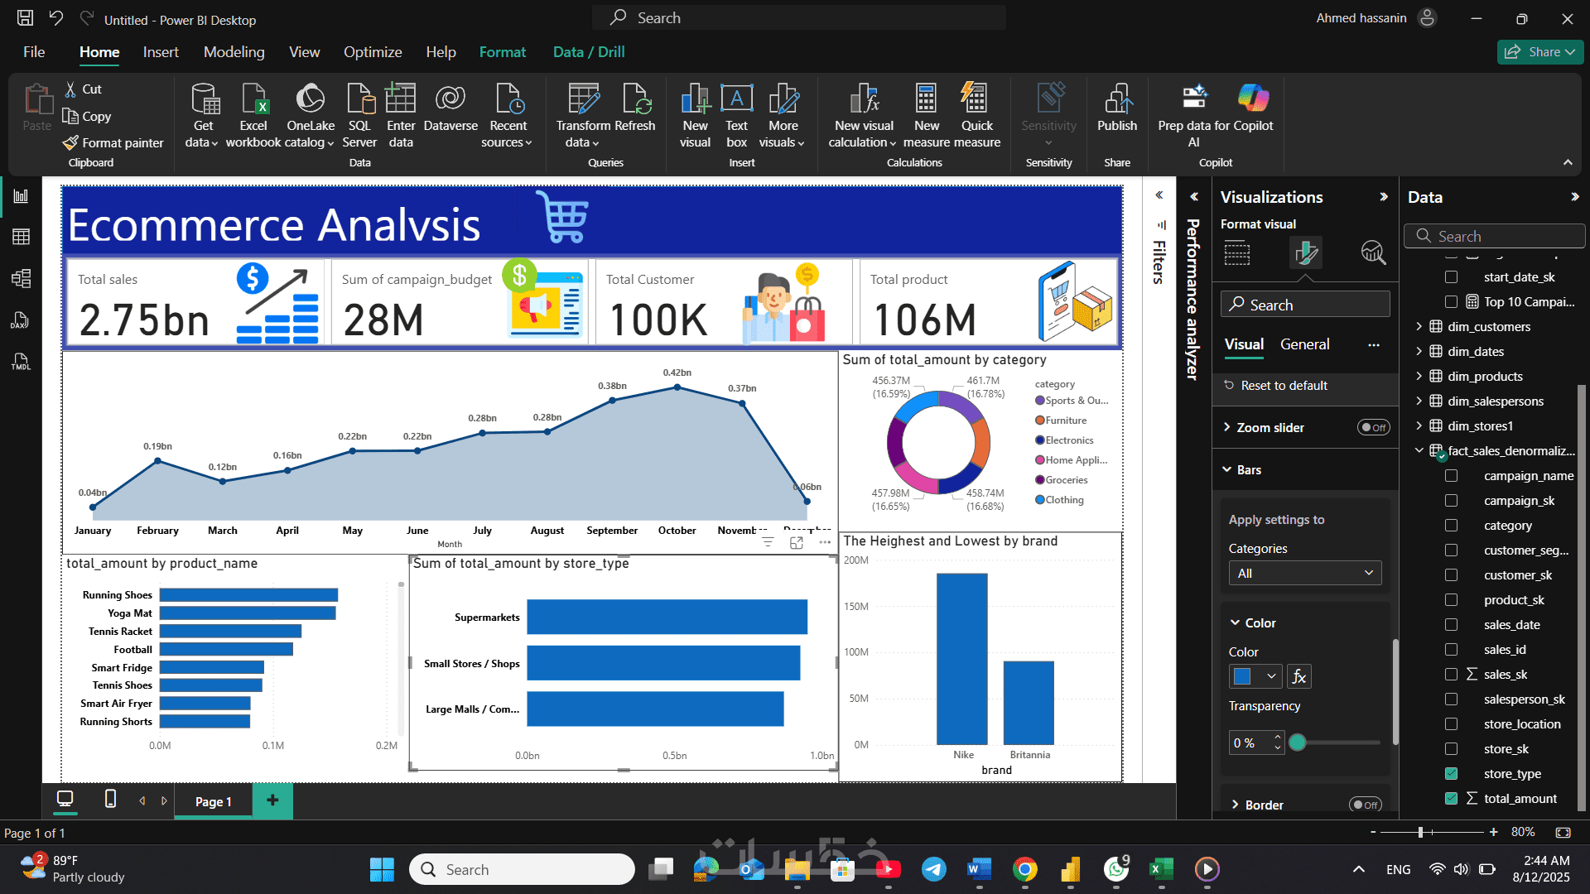Screen dimensions: 1590x894
Task: Collapse the Bars section
Action: (1227, 470)
